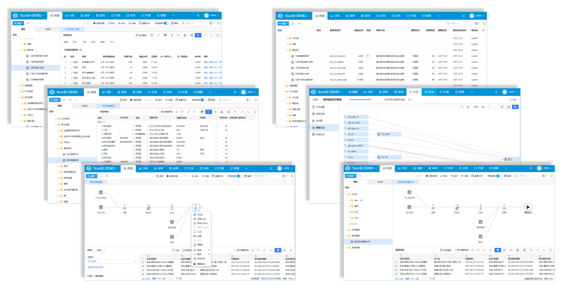Collapse the DEMO folder in the 模型 tree
Viewport: 564px width, 290px height.
pos(347,194)
